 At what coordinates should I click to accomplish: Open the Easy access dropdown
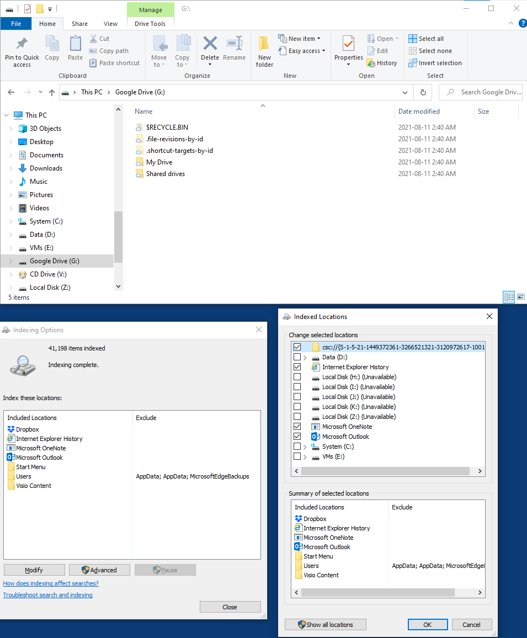click(x=302, y=51)
